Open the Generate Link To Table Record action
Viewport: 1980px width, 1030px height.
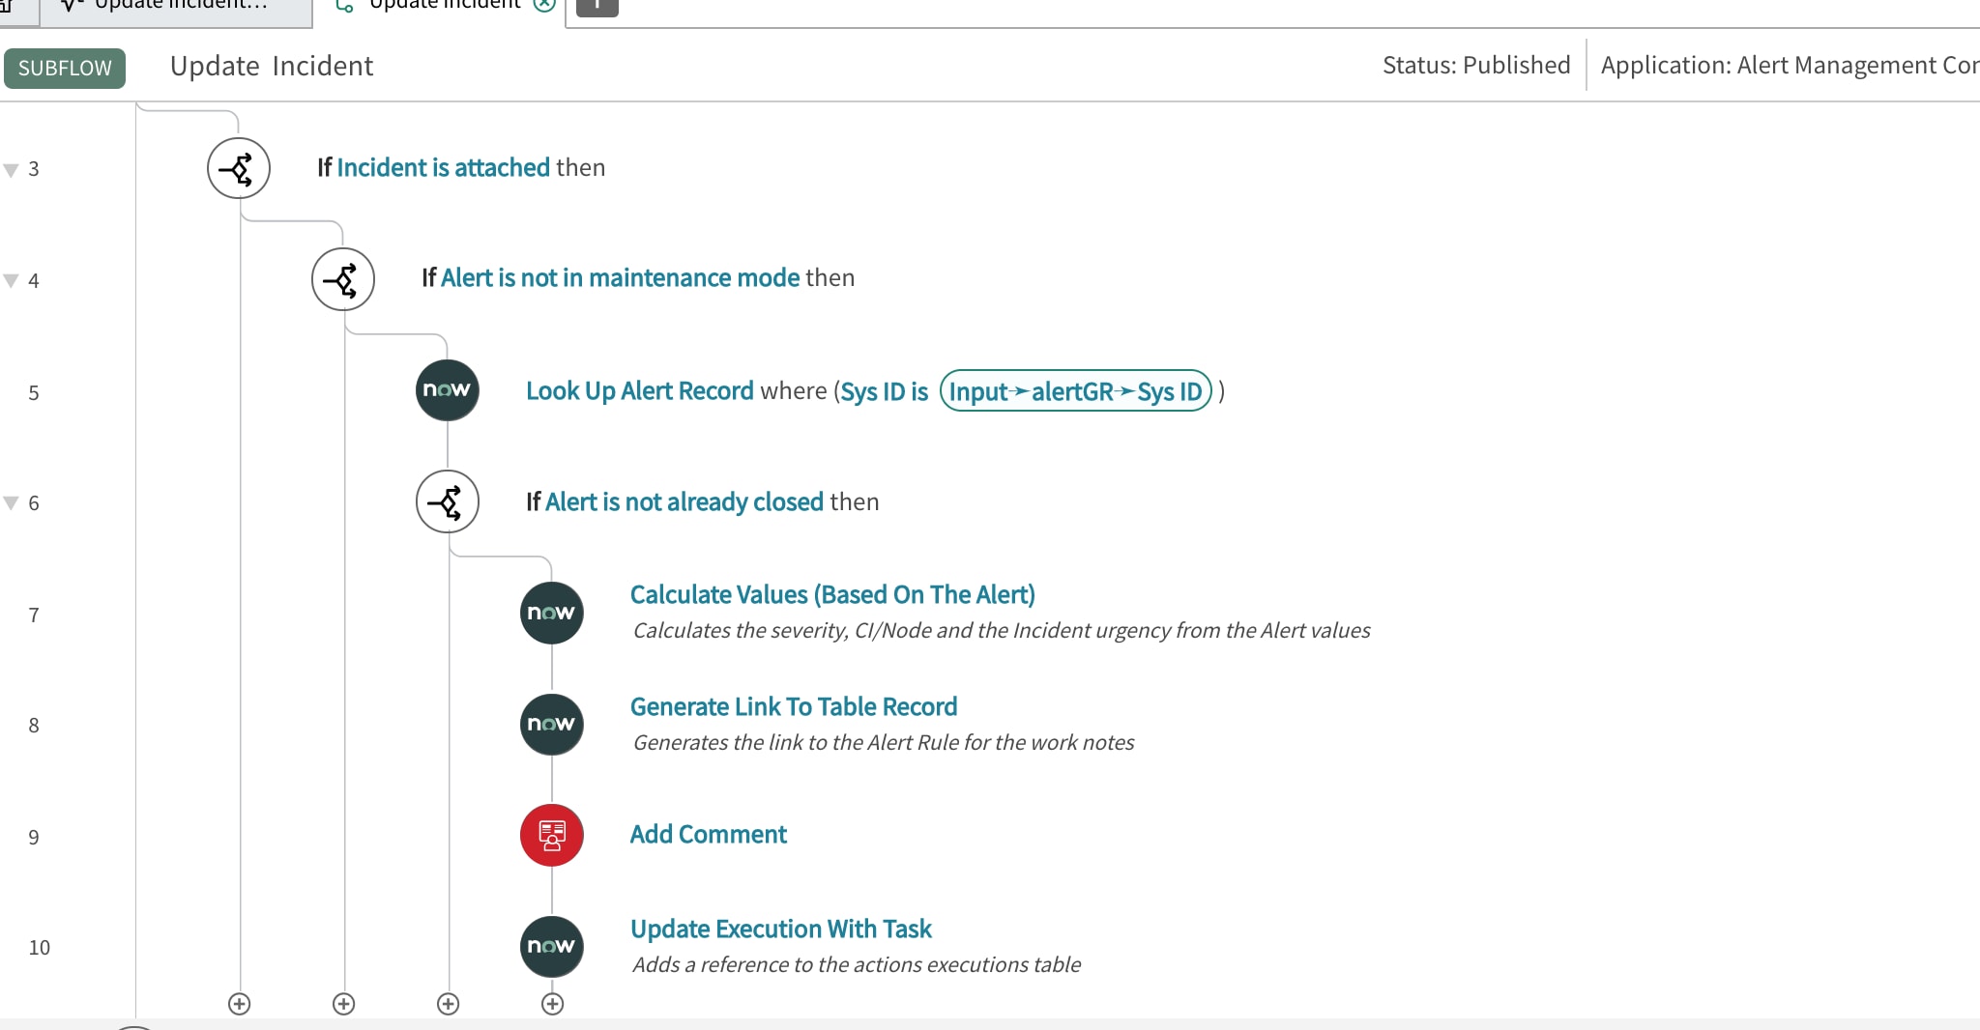(794, 707)
